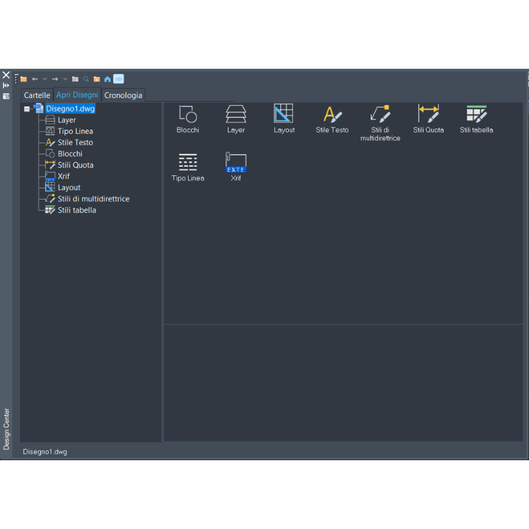Select Stili Quota tree entry
The image size is (529, 529).
pyautogui.click(x=75, y=165)
